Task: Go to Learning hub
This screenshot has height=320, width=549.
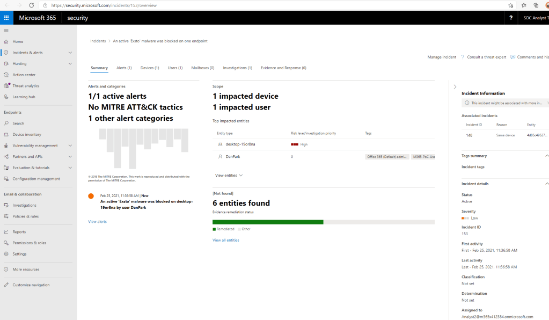Action: (x=24, y=97)
